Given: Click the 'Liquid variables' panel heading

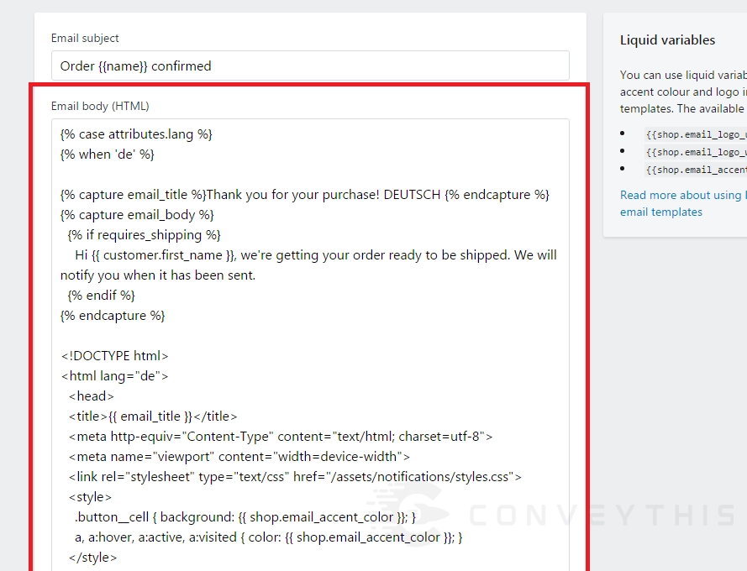Looking at the screenshot, I should coord(667,40).
